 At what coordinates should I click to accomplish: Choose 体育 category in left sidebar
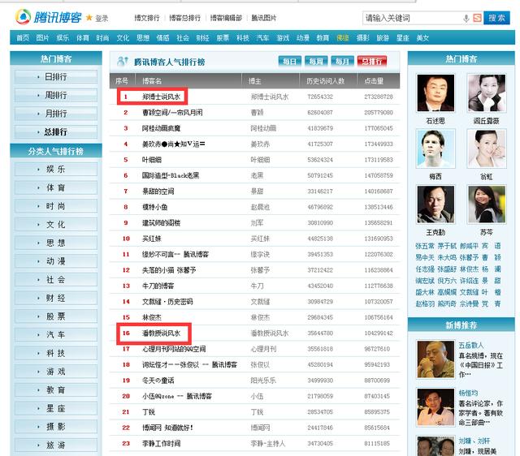56,187
